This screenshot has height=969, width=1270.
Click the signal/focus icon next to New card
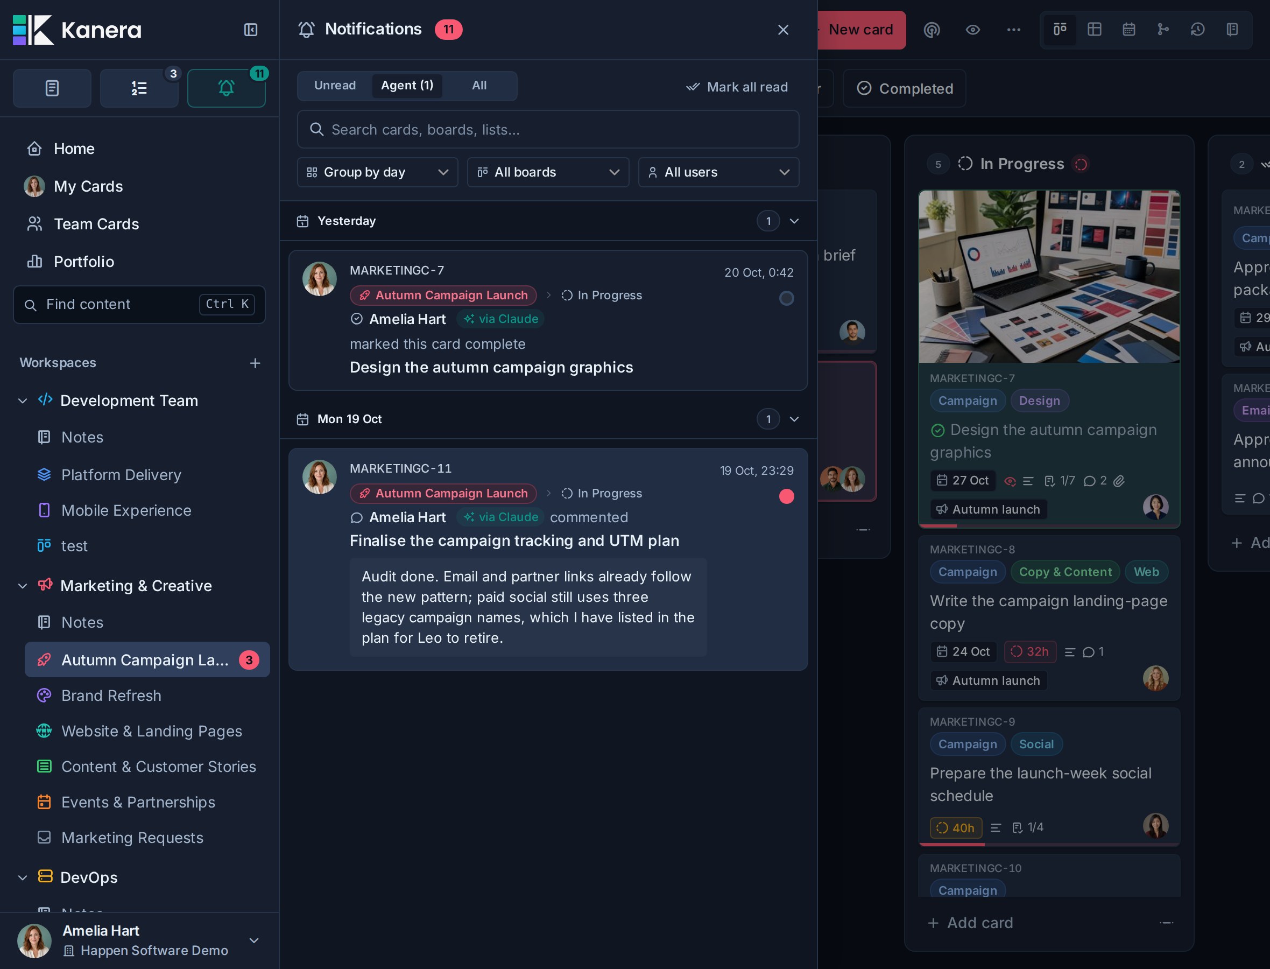pyautogui.click(x=932, y=30)
